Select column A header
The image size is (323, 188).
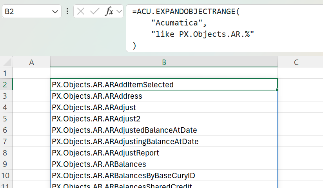pos(31,62)
